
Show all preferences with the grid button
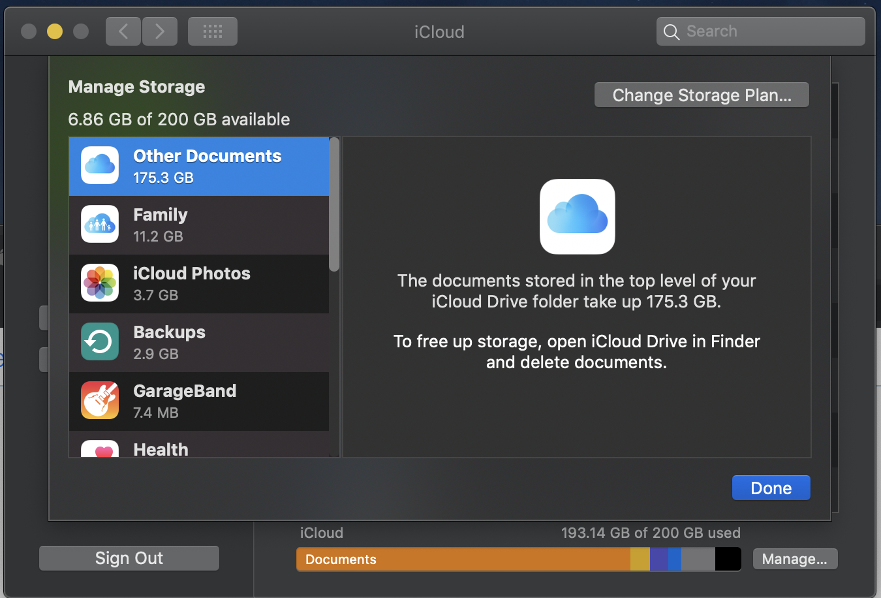point(213,31)
